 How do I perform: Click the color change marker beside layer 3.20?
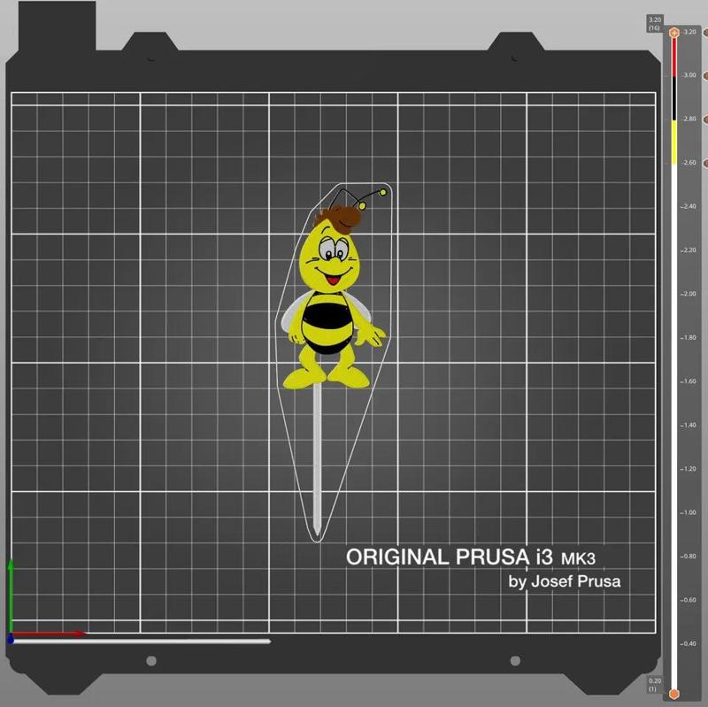[704, 32]
